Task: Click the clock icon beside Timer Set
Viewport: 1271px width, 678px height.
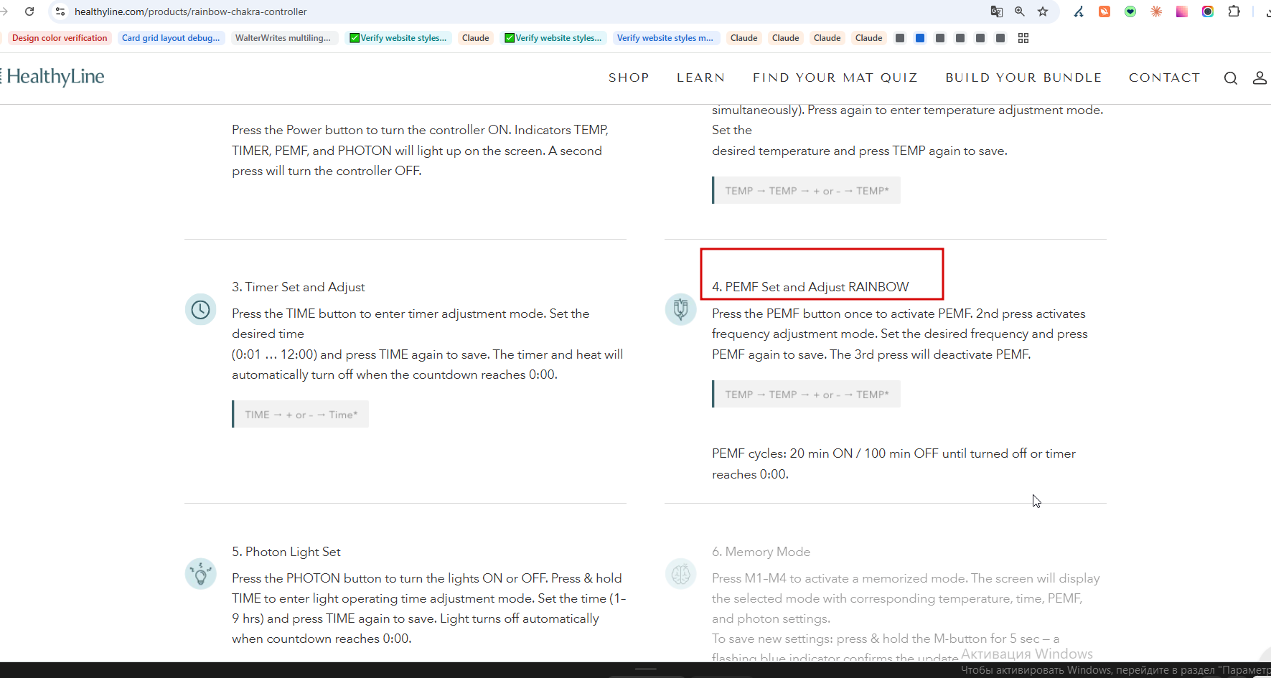Action: 201,310
